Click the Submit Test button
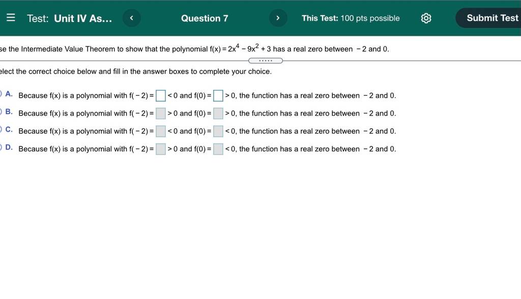 click(x=490, y=18)
